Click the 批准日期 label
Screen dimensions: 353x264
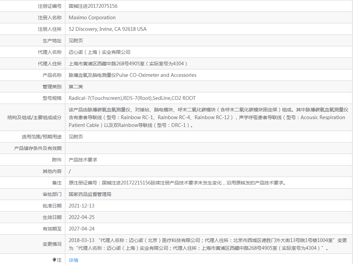52,206
